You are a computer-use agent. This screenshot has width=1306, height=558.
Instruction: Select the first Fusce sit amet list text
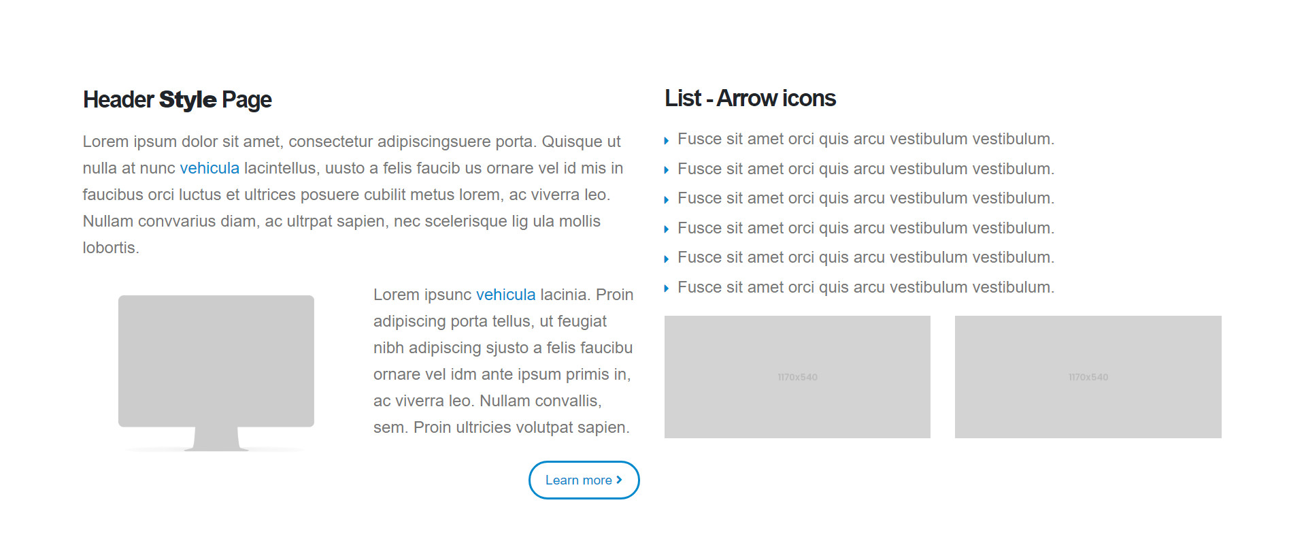(x=866, y=139)
